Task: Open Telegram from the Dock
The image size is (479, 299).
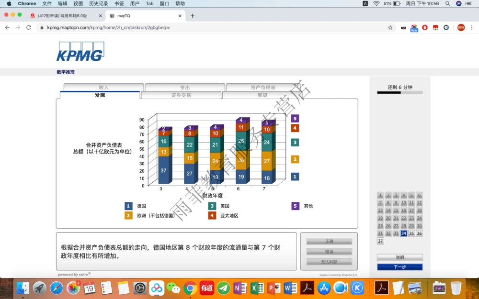Action: tap(223, 288)
